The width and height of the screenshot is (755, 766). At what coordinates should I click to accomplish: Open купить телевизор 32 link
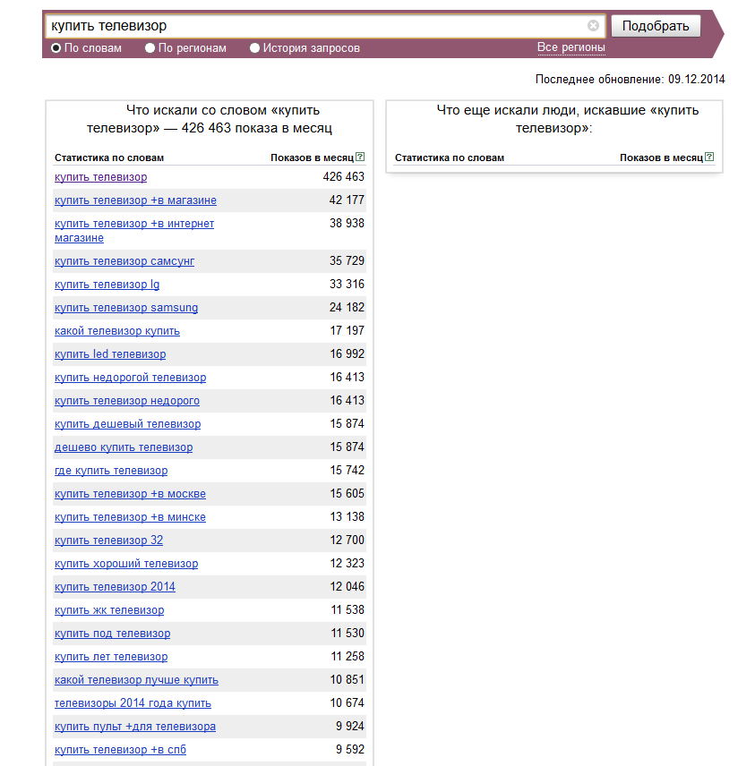[108, 540]
